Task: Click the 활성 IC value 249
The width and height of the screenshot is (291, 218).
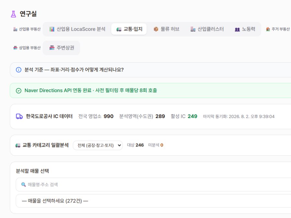Action: (x=192, y=116)
